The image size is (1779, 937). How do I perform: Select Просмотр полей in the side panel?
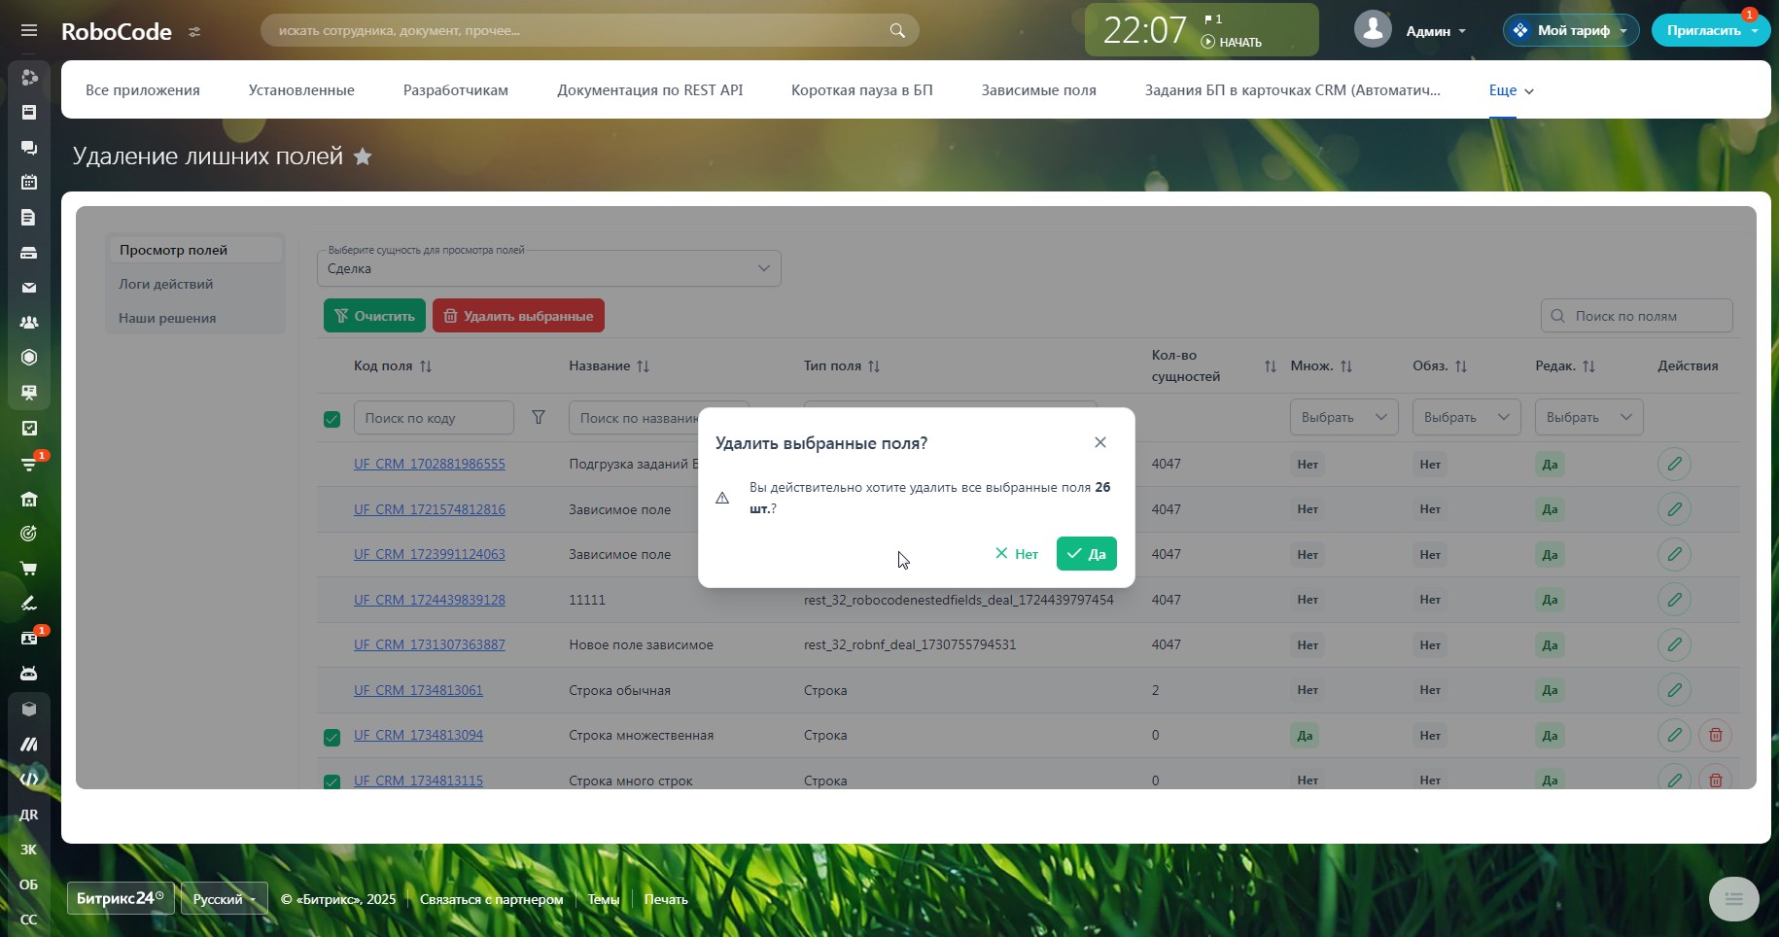(195, 250)
